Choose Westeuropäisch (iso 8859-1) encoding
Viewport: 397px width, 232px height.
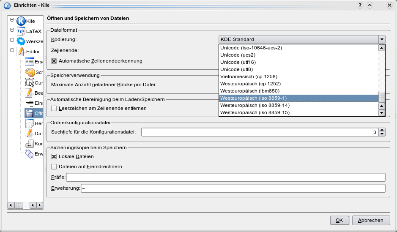point(299,98)
